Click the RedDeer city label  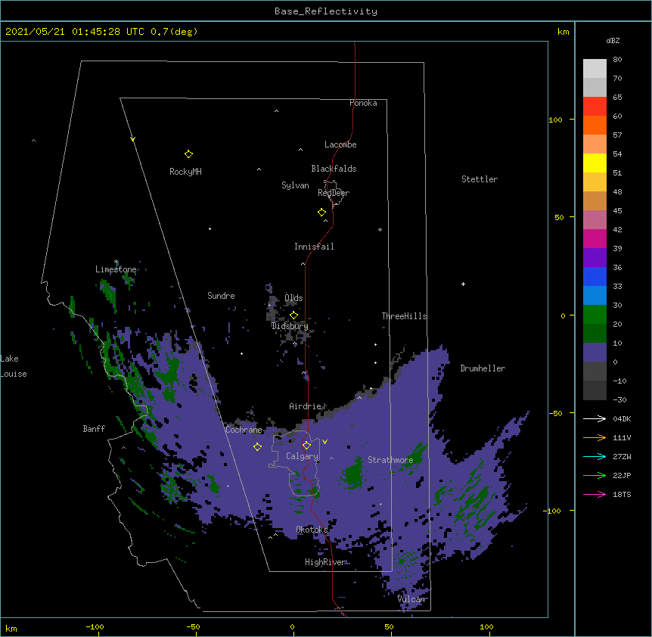(x=334, y=193)
